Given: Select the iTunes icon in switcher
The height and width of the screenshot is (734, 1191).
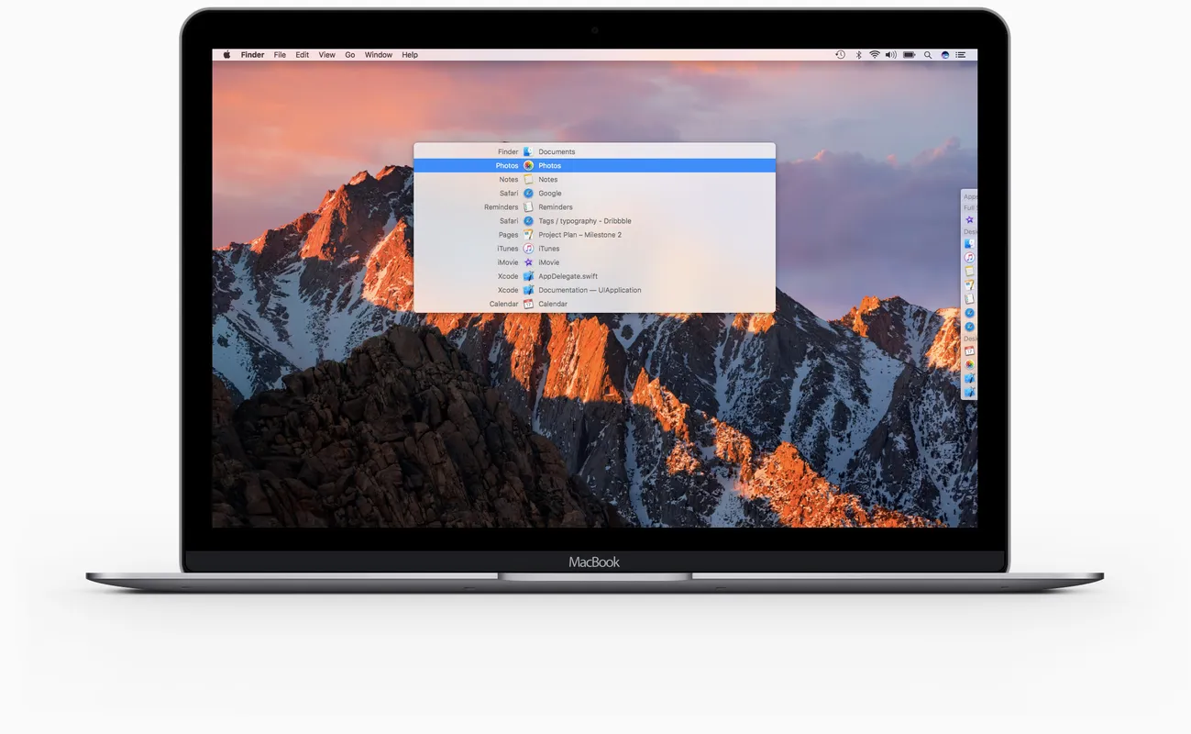Looking at the screenshot, I should (x=528, y=249).
